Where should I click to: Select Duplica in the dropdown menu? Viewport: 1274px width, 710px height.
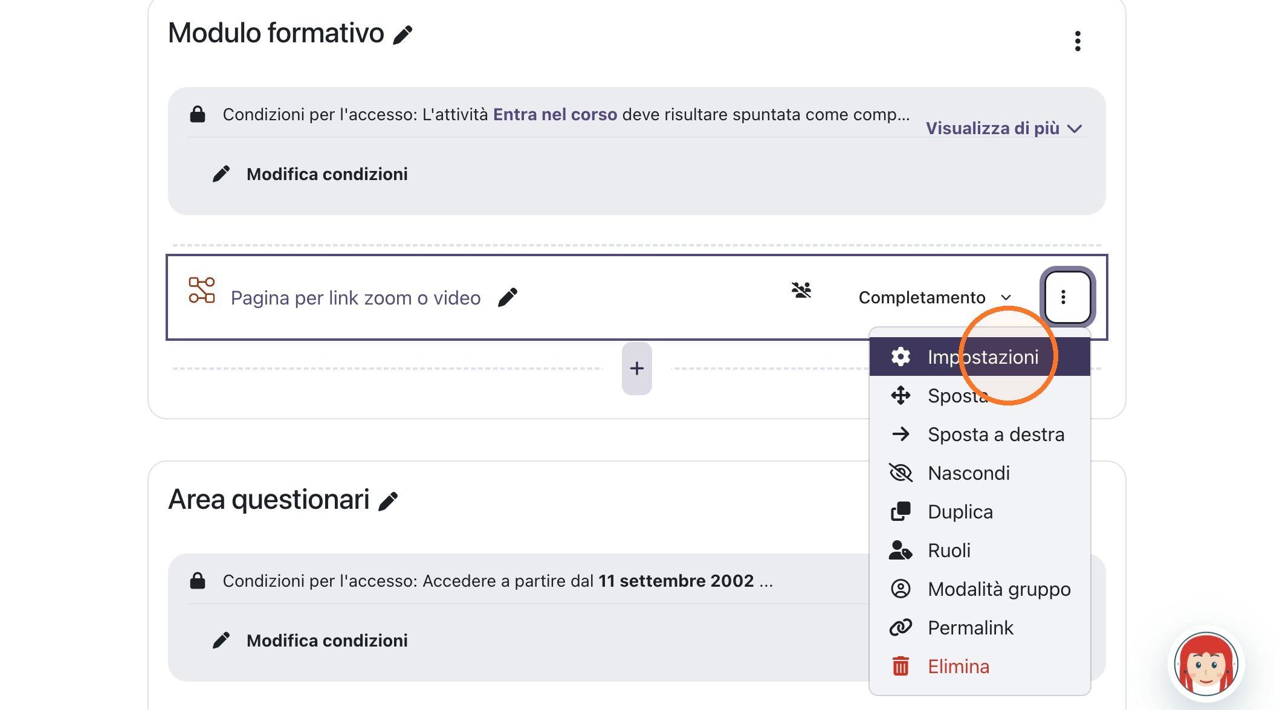pyautogui.click(x=980, y=512)
